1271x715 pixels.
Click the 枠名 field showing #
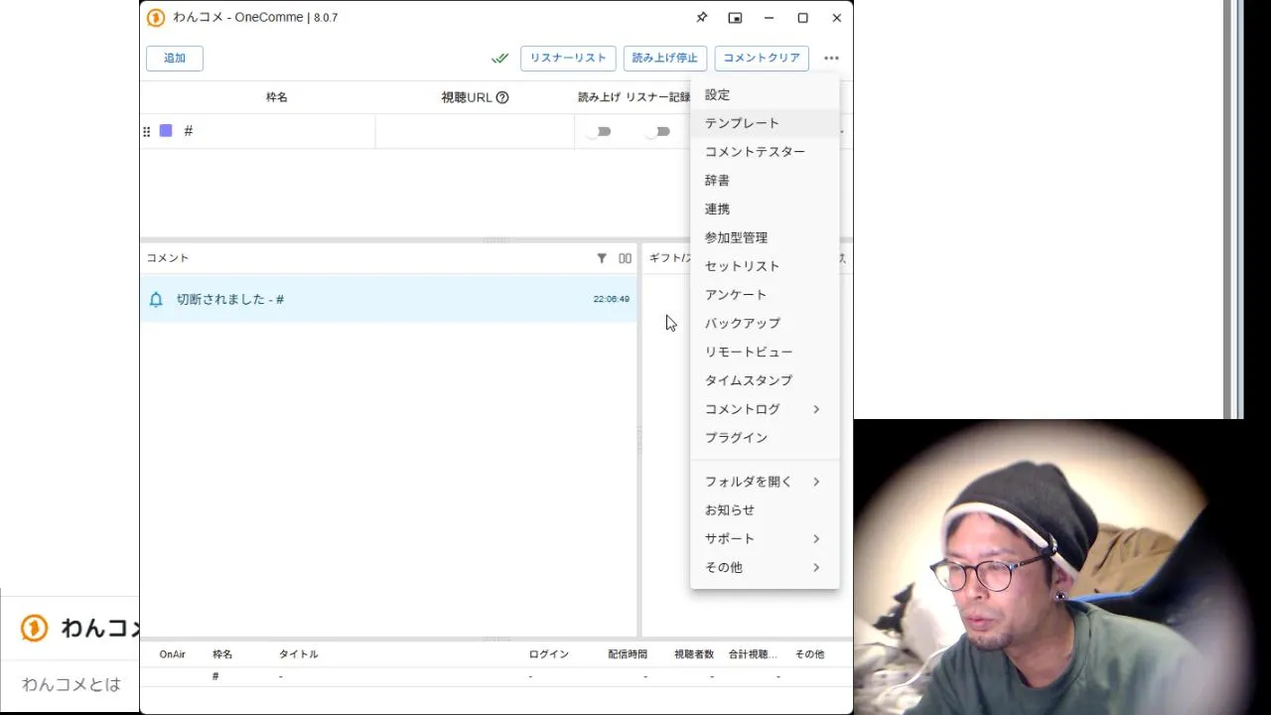click(276, 131)
